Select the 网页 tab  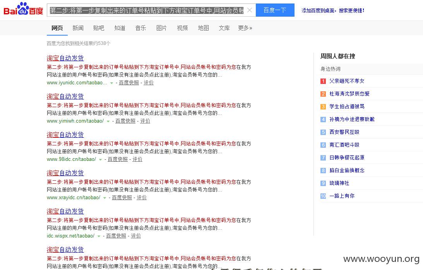[57, 28]
